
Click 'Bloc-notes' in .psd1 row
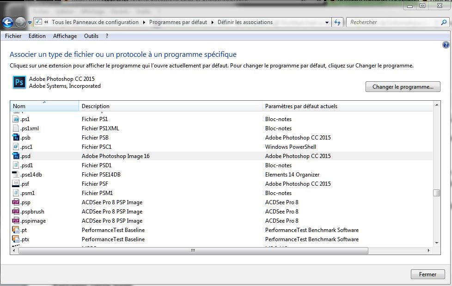click(279, 165)
